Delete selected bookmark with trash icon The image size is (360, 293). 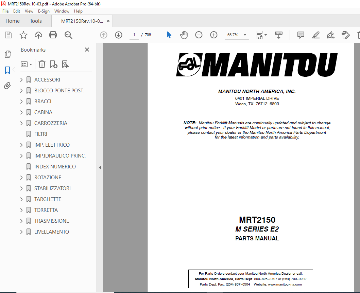42,64
